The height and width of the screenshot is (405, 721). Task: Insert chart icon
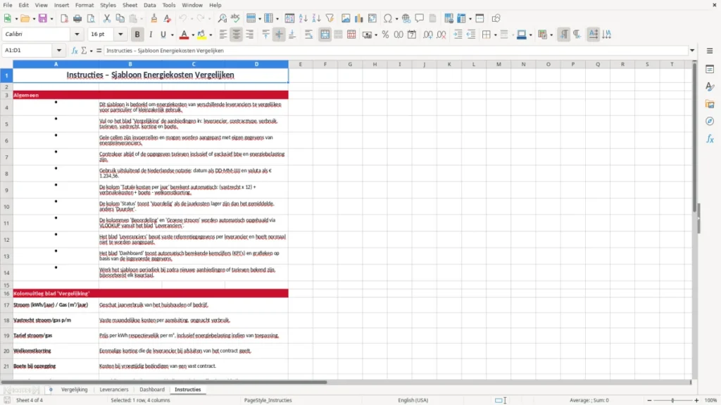[x=358, y=18]
